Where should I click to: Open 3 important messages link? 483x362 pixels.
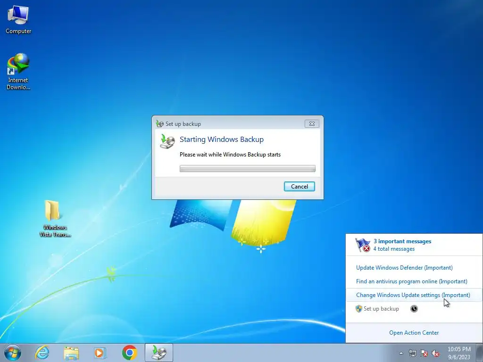(402, 241)
